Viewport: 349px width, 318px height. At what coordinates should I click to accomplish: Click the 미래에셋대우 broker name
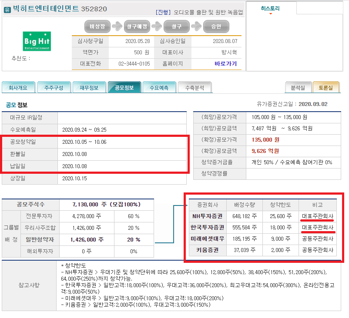(207, 239)
